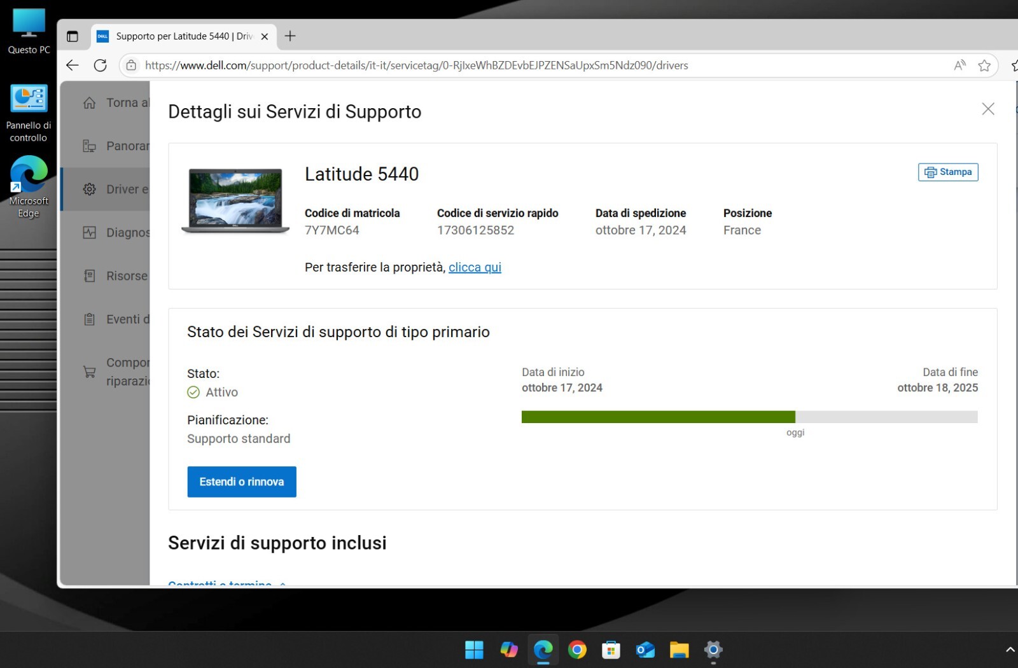
Task: Open Google Chrome from taskbar
Action: click(x=577, y=650)
